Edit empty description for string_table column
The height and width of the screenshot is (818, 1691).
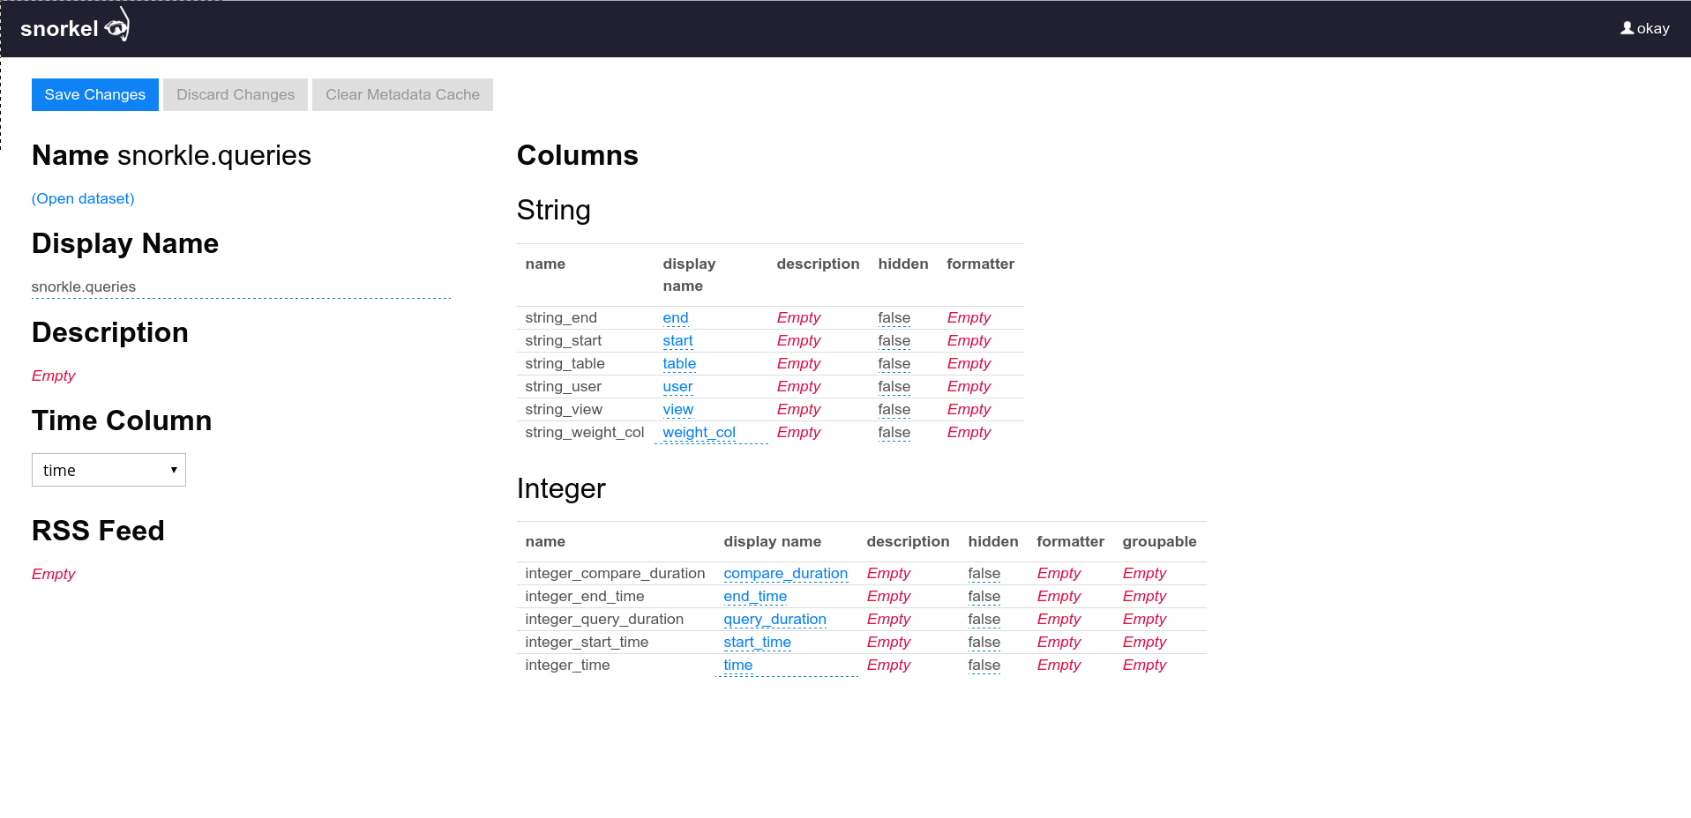[x=798, y=363]
